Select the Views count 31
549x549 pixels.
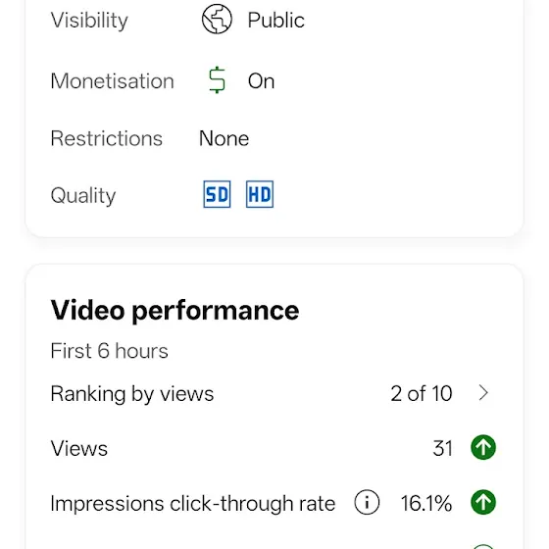point(443,448)
